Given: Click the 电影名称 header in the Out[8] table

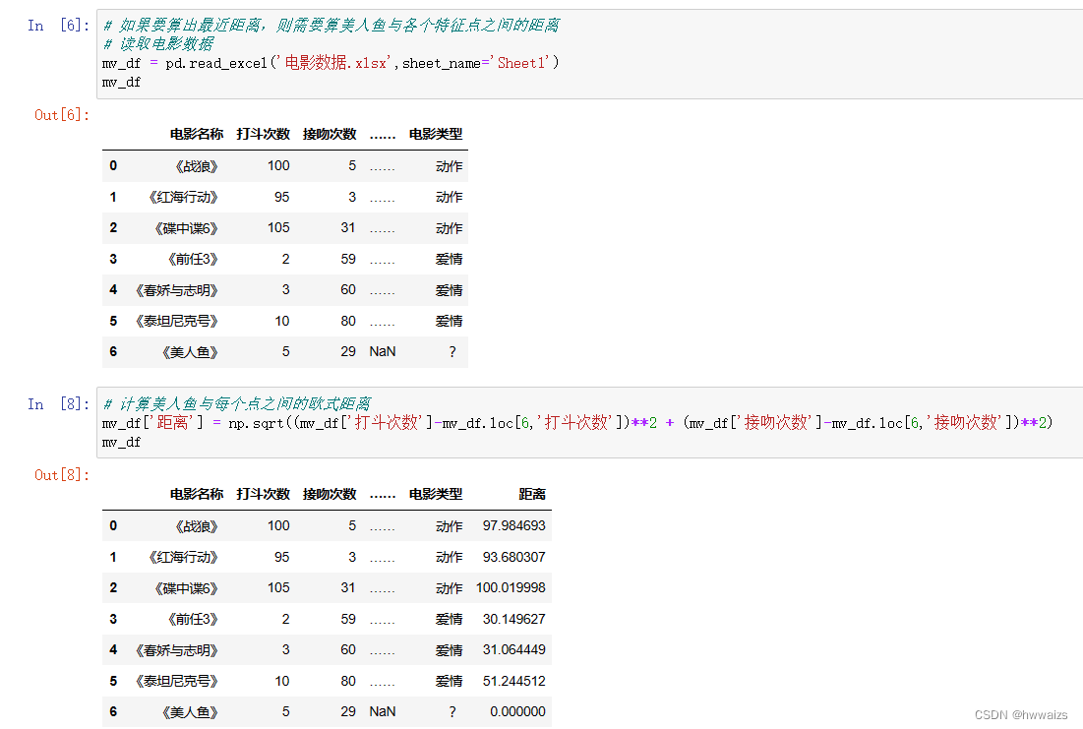Looking at the screenshot, I should click(x=196, y=494).
